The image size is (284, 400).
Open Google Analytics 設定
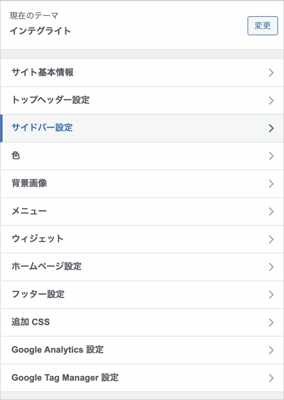pyautogui.click(x=58, y=350)
